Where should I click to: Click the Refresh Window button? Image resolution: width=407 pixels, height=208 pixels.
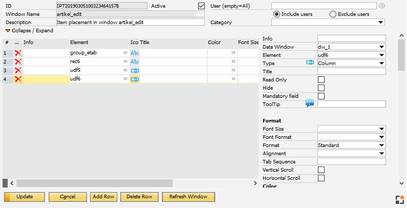188,197
